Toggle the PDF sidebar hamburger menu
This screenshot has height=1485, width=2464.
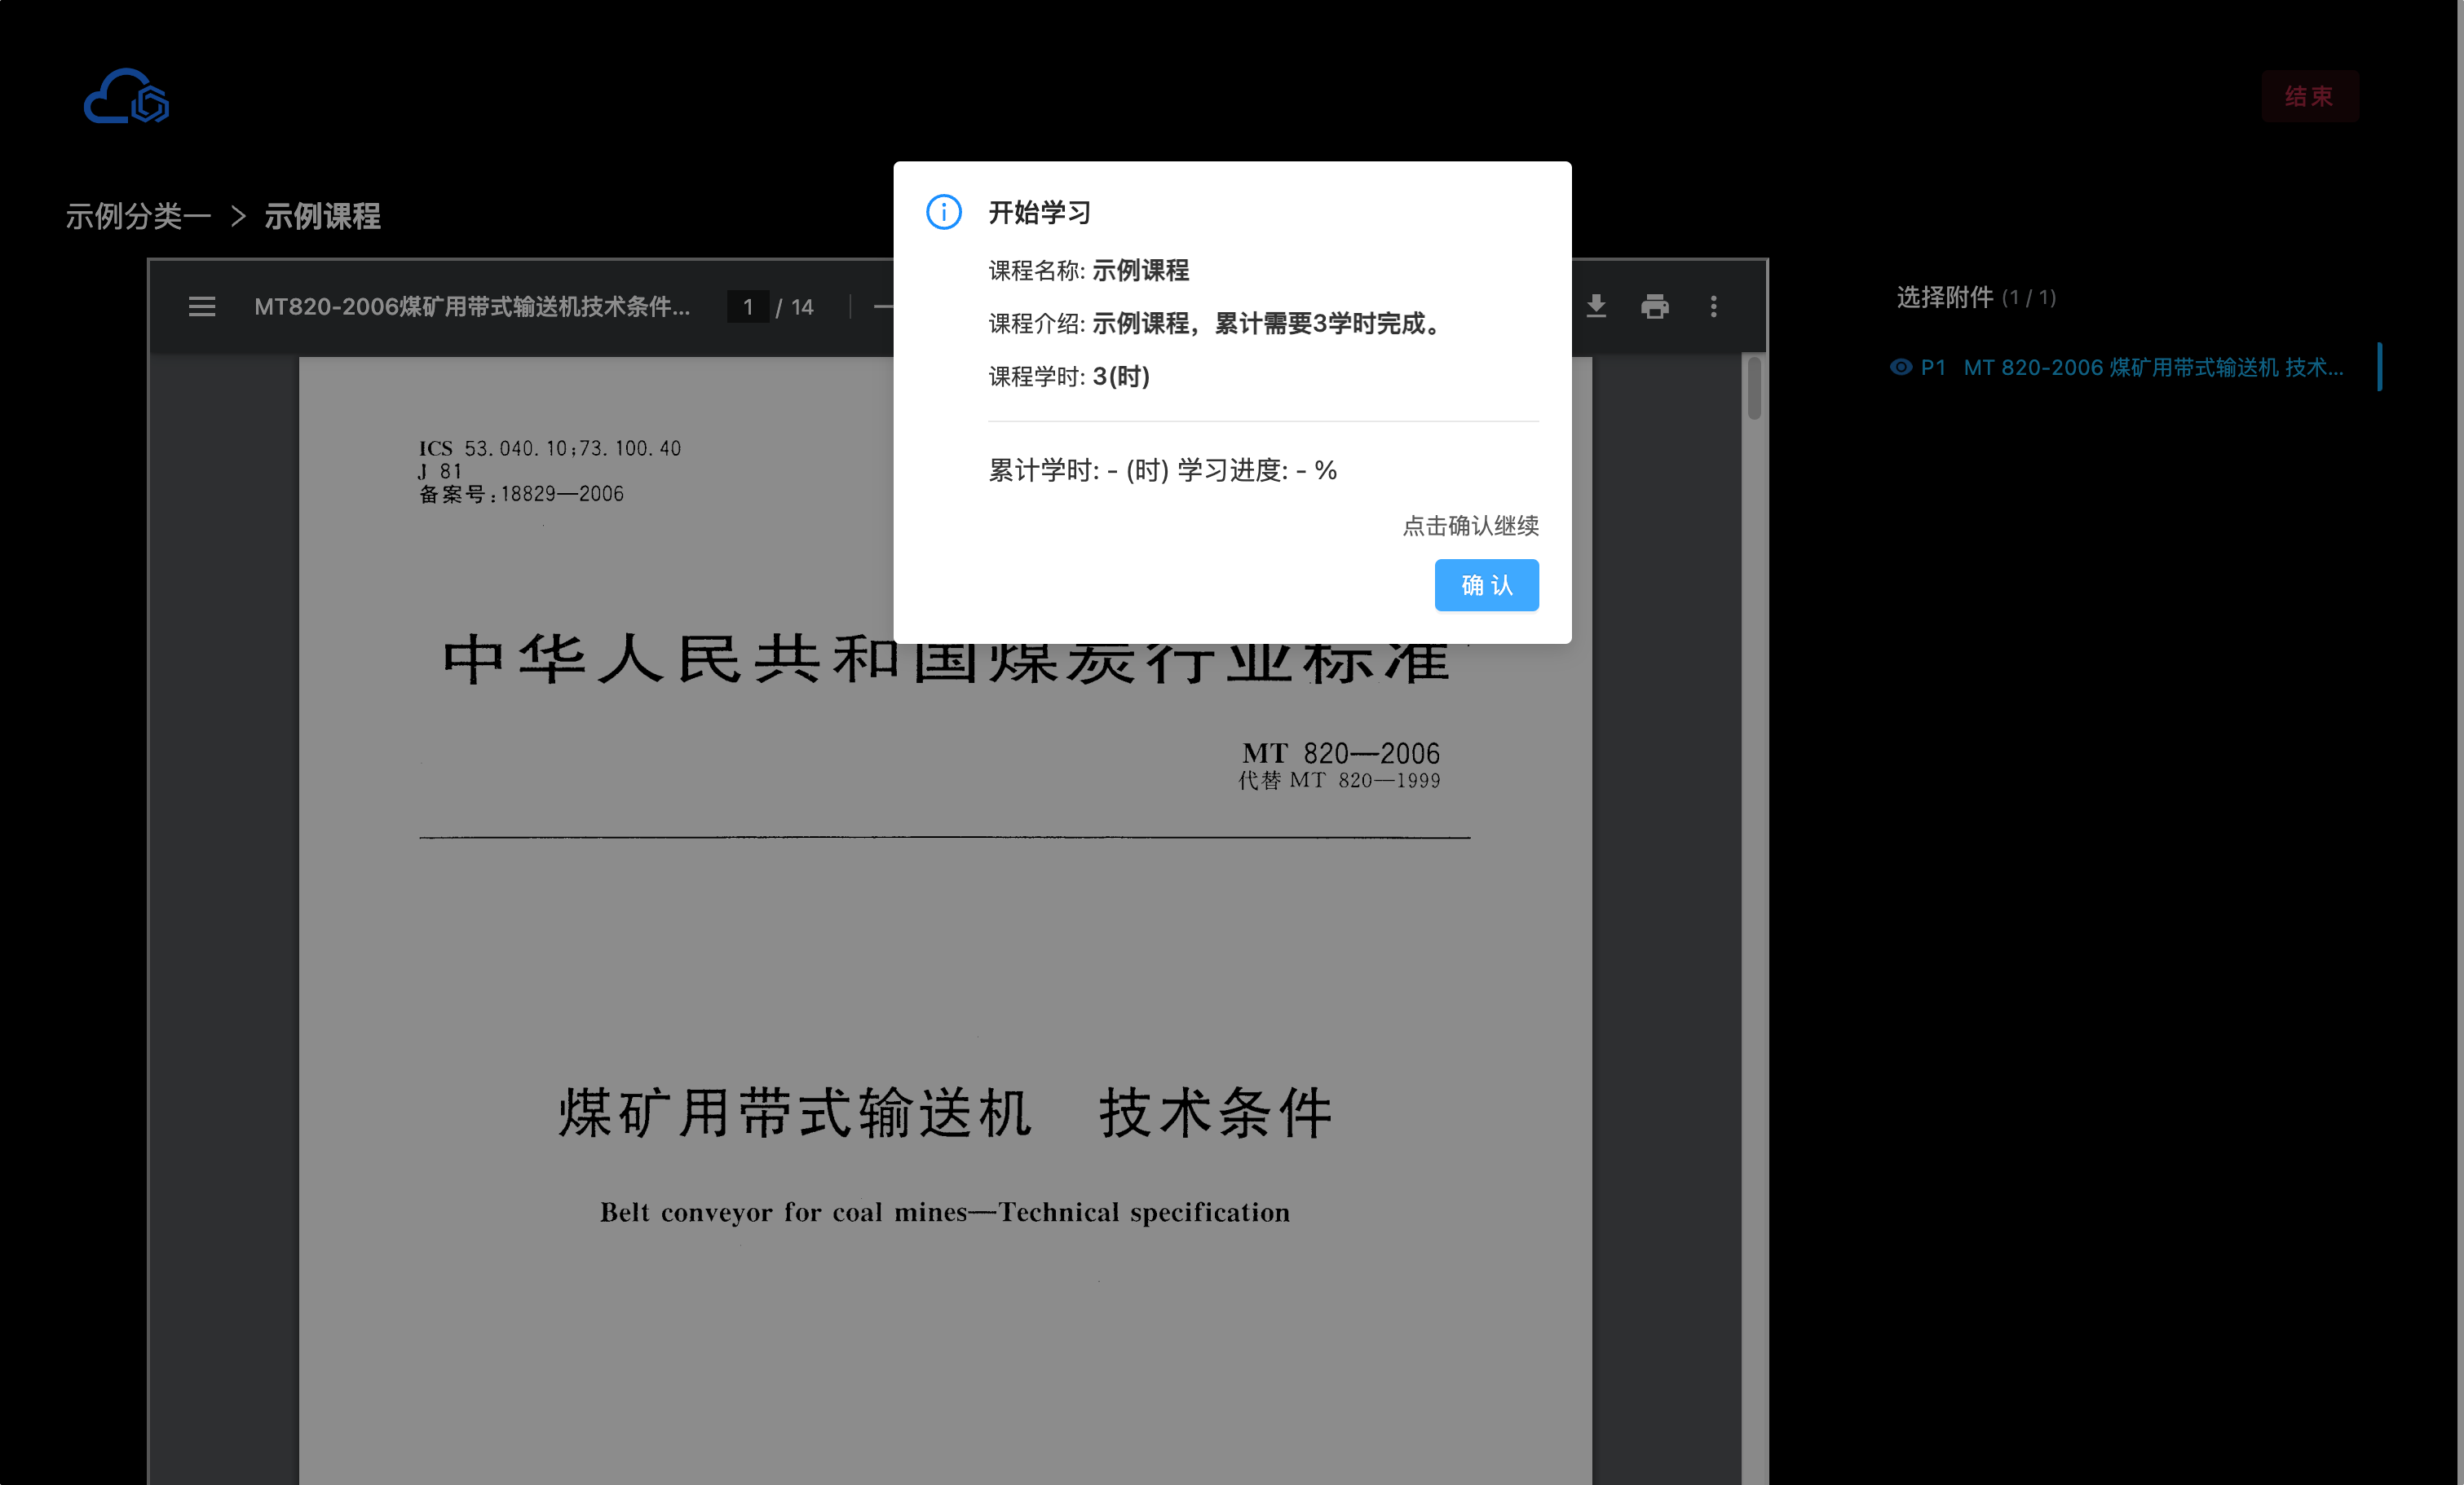[202, 306]
